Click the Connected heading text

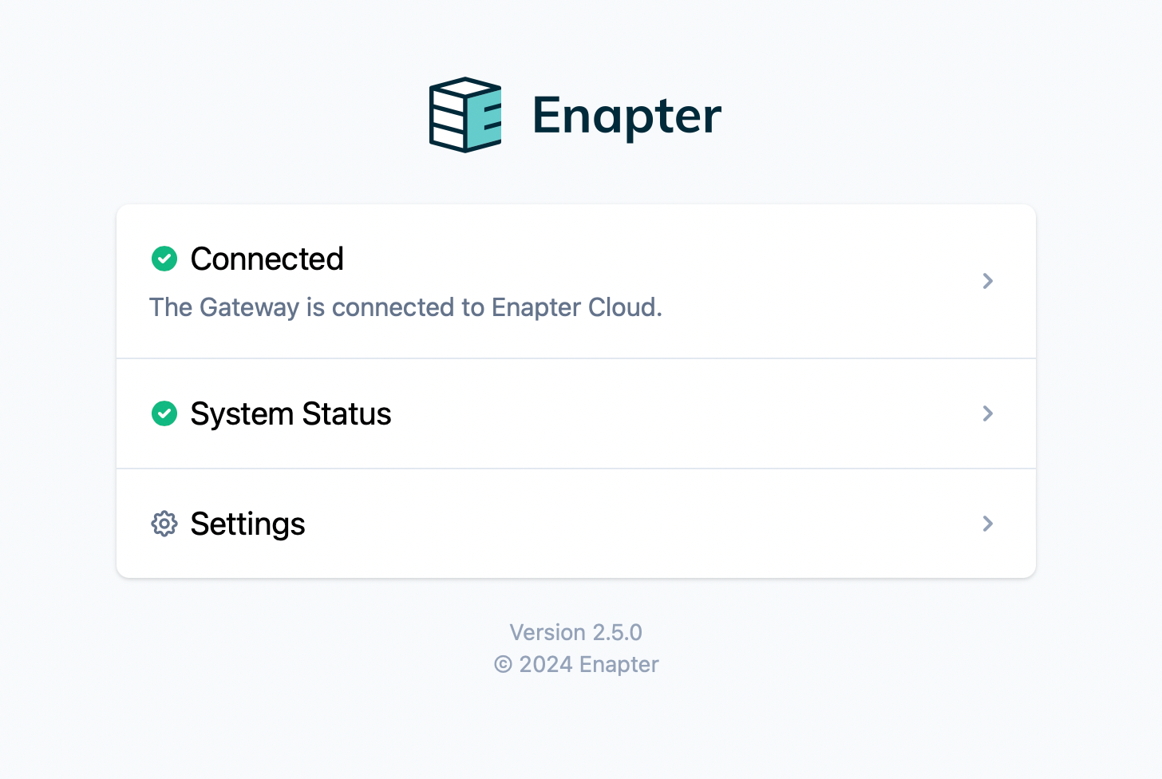(267, 259)
